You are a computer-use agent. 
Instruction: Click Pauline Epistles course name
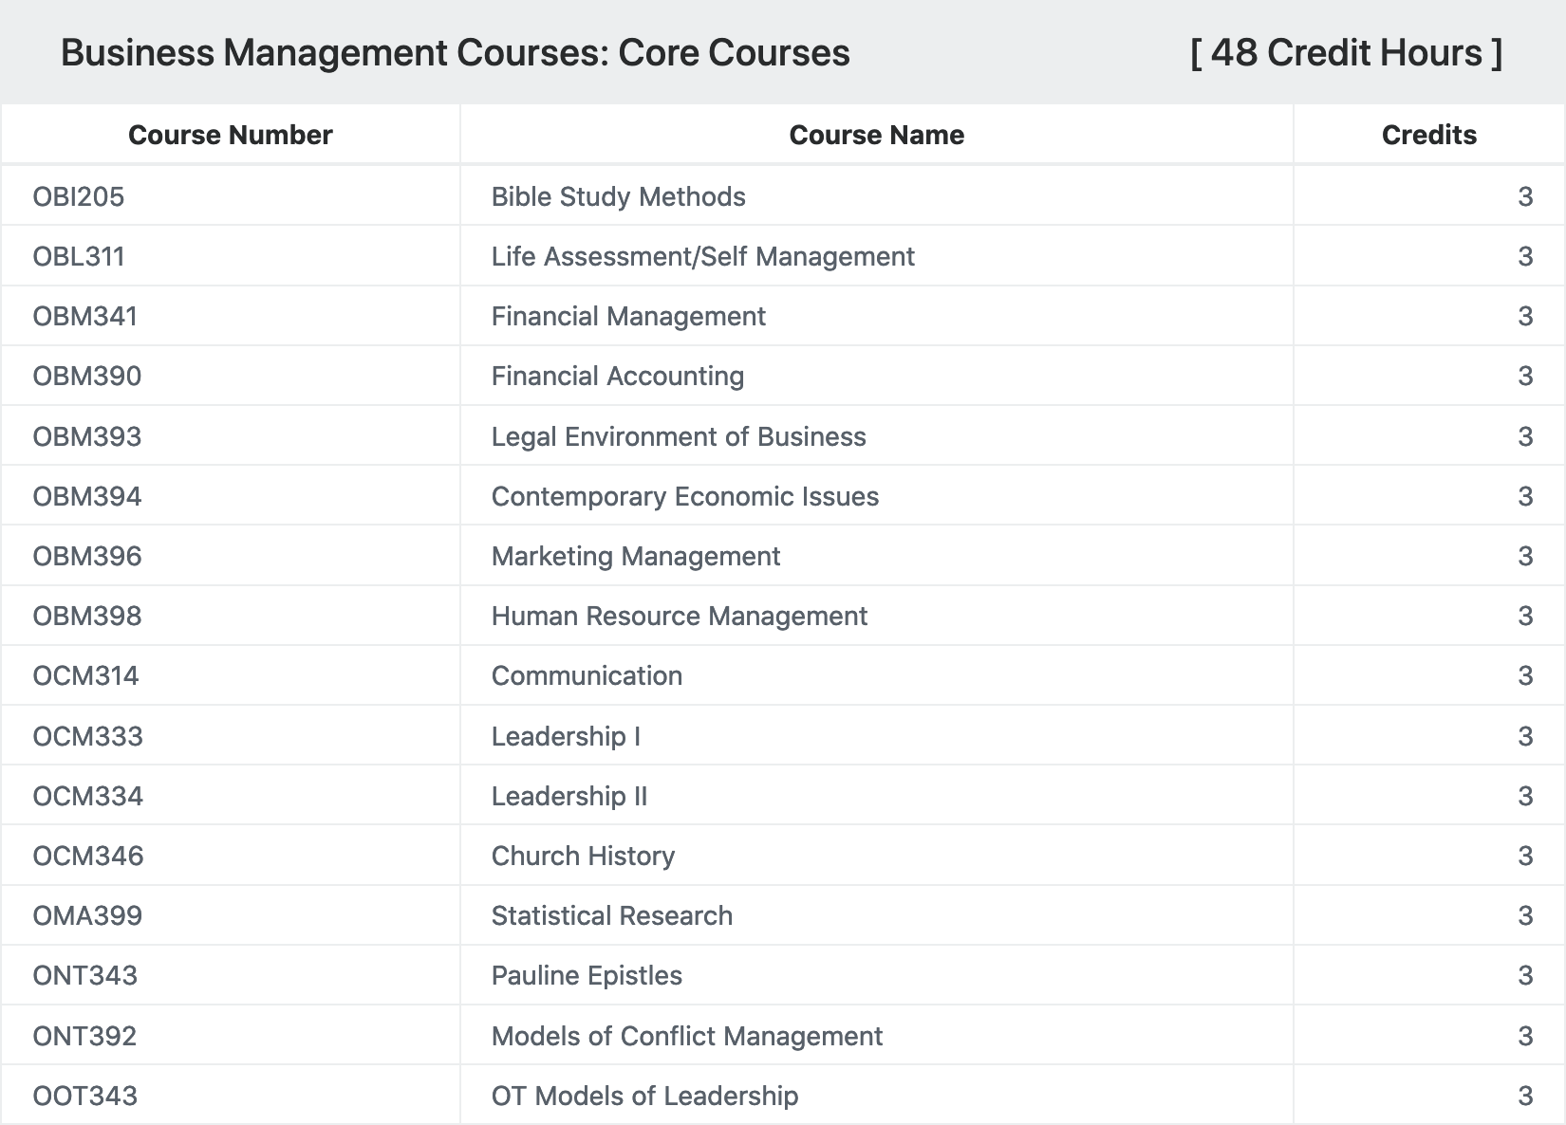click(x=587, y=975)
